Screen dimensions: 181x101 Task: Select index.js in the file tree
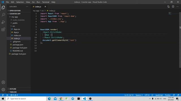19,38
